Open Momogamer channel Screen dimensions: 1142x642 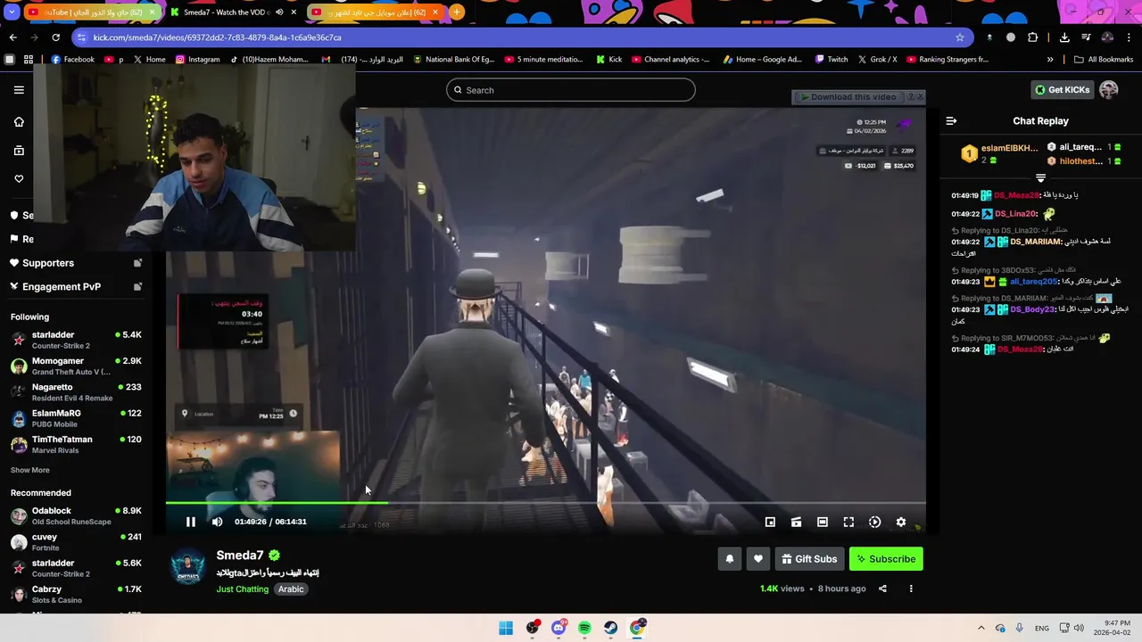coord(76,366)
